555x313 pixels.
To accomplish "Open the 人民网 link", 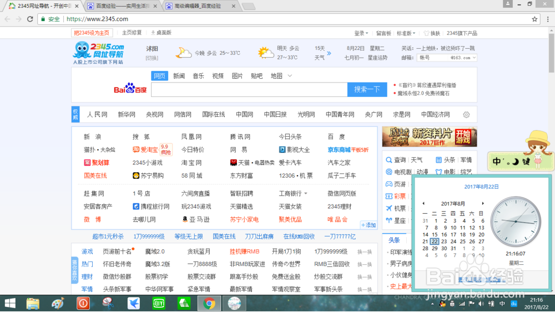I will pos(97,115).
